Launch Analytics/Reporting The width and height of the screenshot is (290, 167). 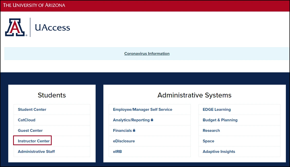pos(131,120)
